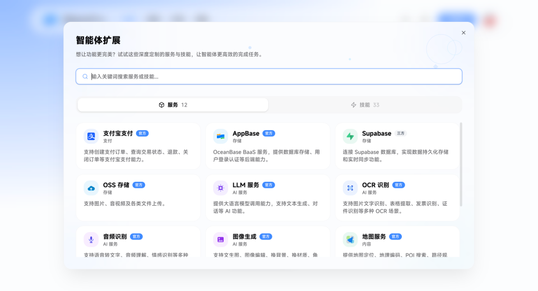Image resolution: width=538 pixels, height=291 pixels.
Task: Click the cube icon on 服务 tab
Action: [x=161, y=105]
